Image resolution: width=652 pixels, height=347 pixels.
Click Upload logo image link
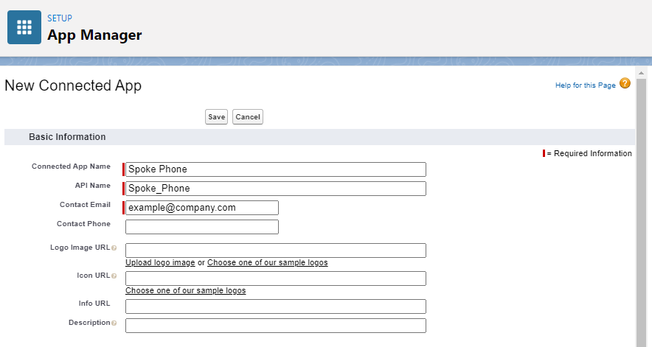160,262
